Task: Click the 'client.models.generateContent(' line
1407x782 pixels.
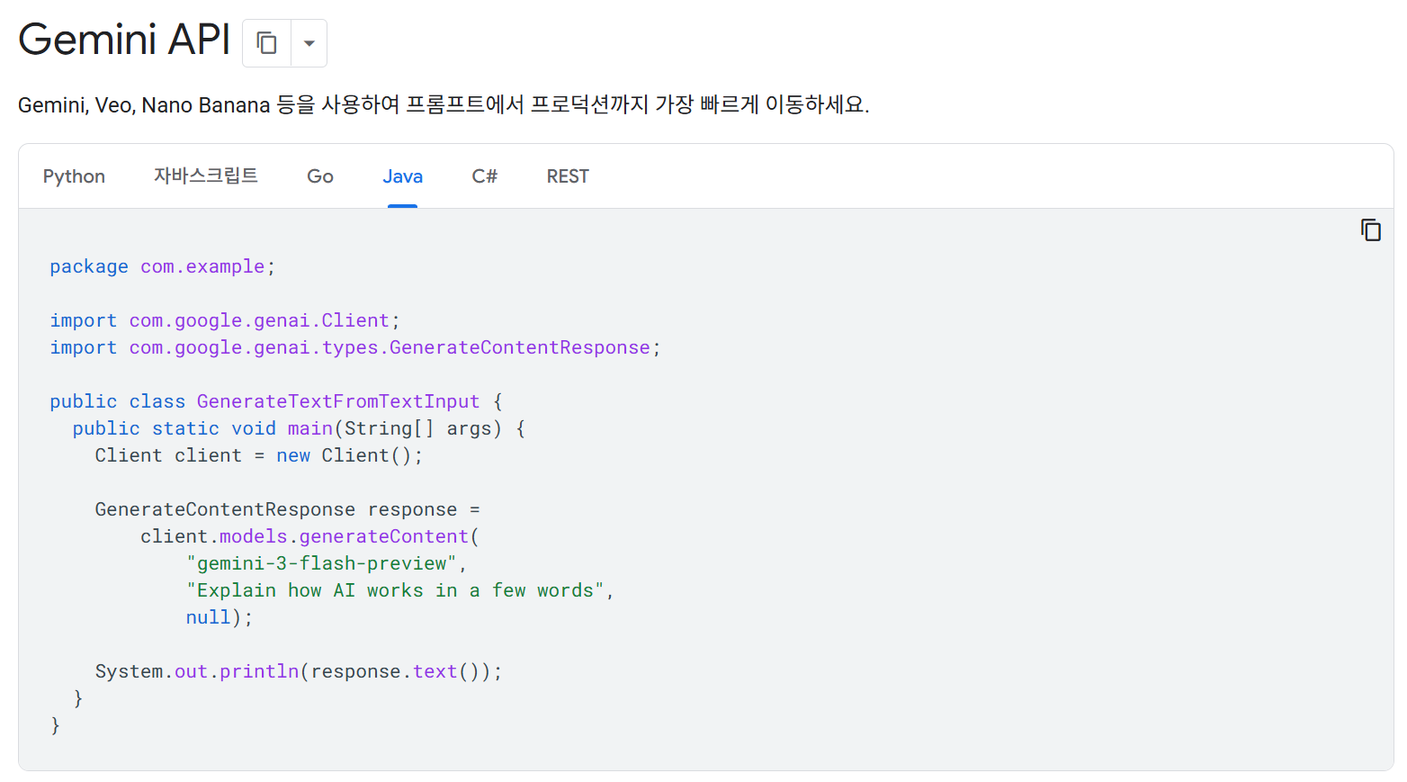Action: [310, 536]
